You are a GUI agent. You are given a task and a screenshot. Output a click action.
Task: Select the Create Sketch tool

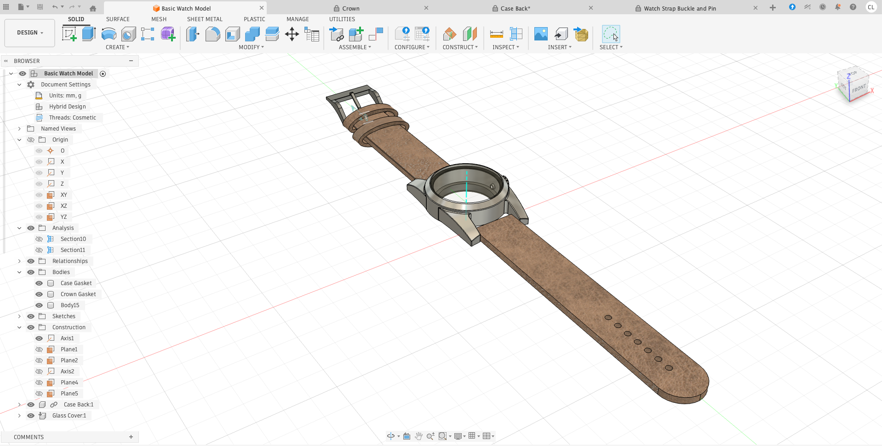coord(69,34)
